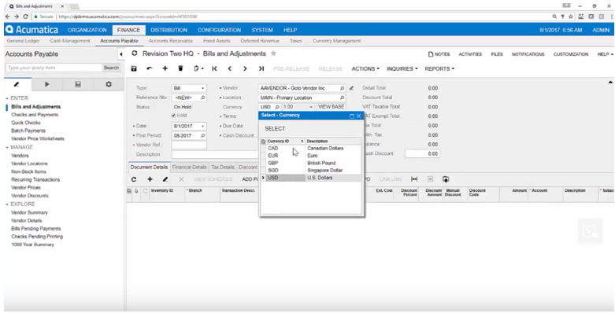Image resolution: width=615 pixels, height=313 pixels.
Task: Open the ACTIVITIES panel
Action: (470, 54)
